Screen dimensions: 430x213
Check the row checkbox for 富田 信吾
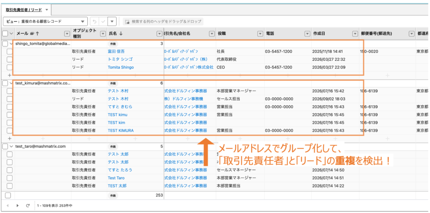(x=10, y=52)
